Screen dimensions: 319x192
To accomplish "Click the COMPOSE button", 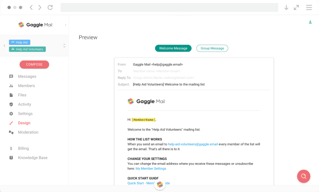I will click(x=34, y=64).
